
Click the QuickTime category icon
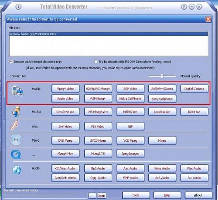pyautogui.click(x=16, y=154)
